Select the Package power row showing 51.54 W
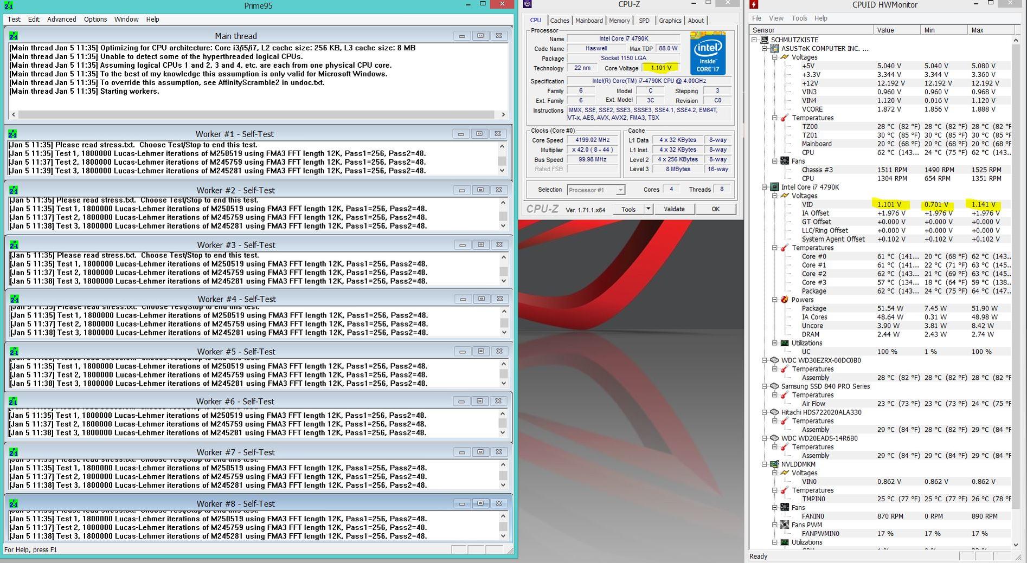The height and width of the screenshot is (563, 1027). pos(881,308)
